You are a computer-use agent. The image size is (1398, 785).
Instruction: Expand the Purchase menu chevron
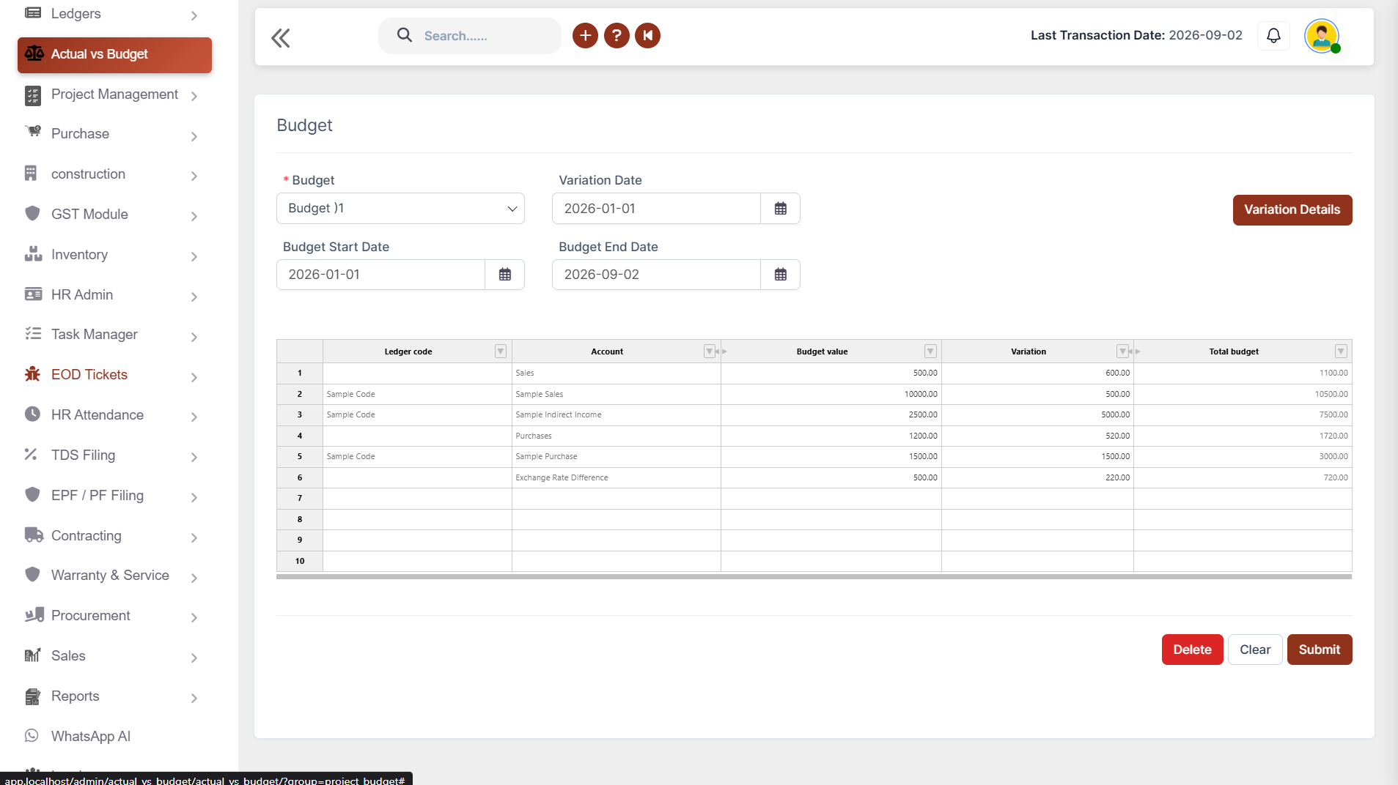194,136
